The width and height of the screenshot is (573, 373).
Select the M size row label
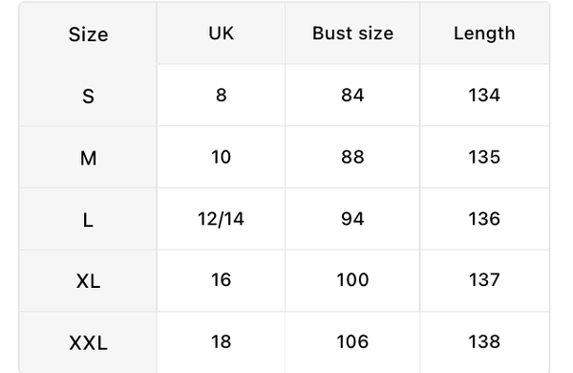coord(88,158)
